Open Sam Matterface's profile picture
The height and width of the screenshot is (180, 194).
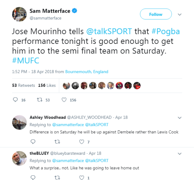[x=19, y=14]
